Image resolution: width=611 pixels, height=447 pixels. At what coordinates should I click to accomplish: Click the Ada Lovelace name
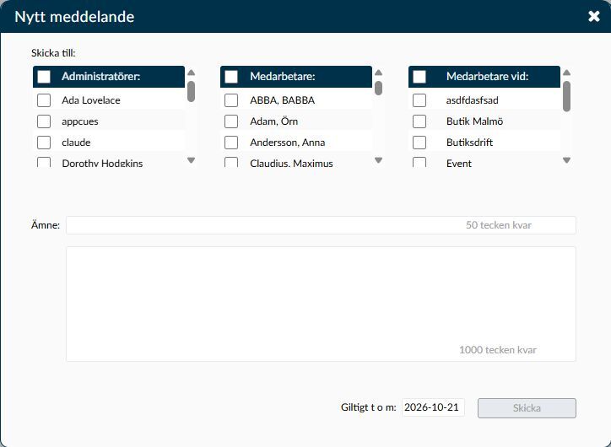91,100
